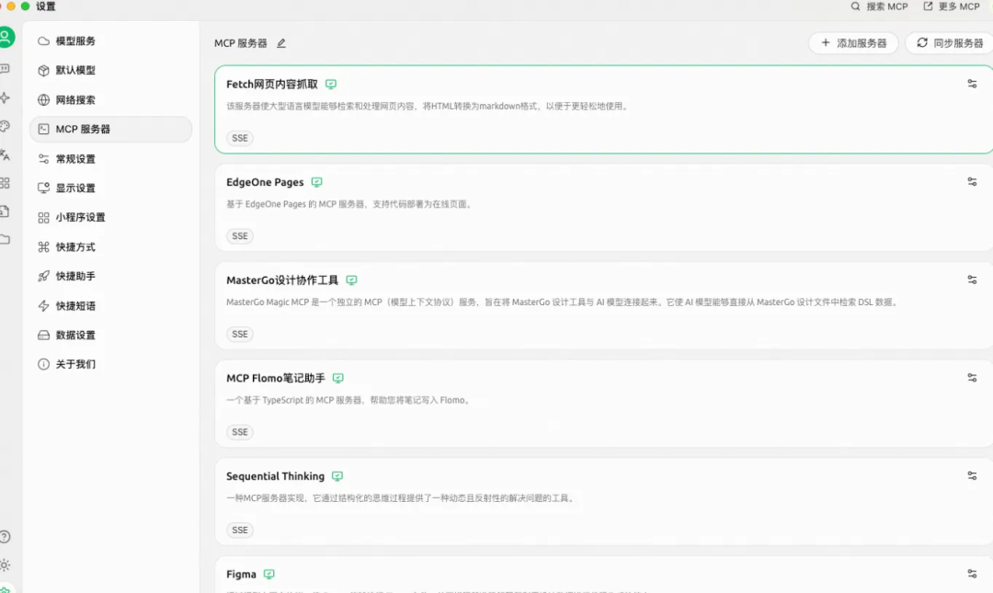Click the 添加服务器 button
This screenshot has height=593, width=993.
(x=853, y=43)
